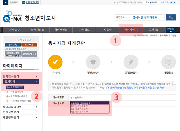This screenshot has height=131, width=180.
Task: Select 응시가능종목확인 sidebar item
Action: tap(15, 92)
